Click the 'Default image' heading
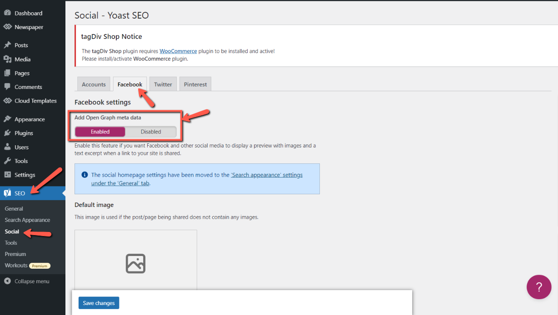Image resolution: width=558 pixels, height=315 pixels. (x=94, y=205)
